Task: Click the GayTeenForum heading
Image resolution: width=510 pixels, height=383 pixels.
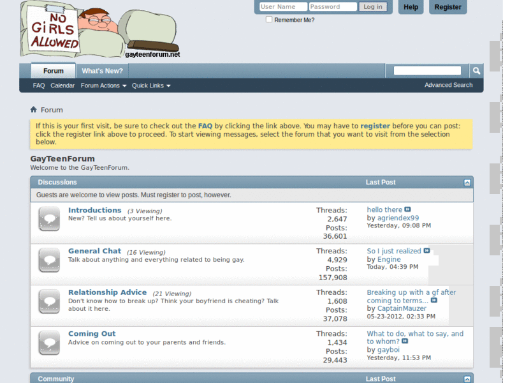Action: click(x=62, y=159)
